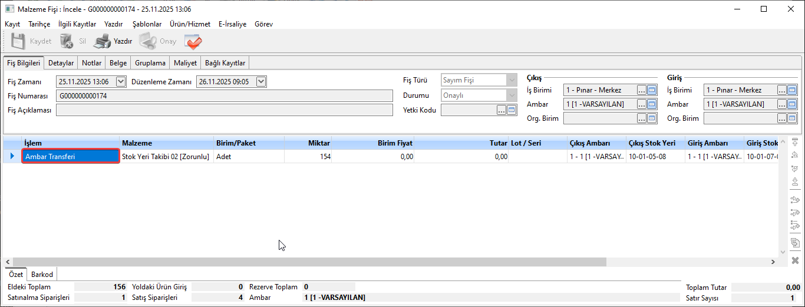Viewport: 805px width, 307px height.
Task: Click the Fiş Açıklaması text field
Action: coord(224,110)
